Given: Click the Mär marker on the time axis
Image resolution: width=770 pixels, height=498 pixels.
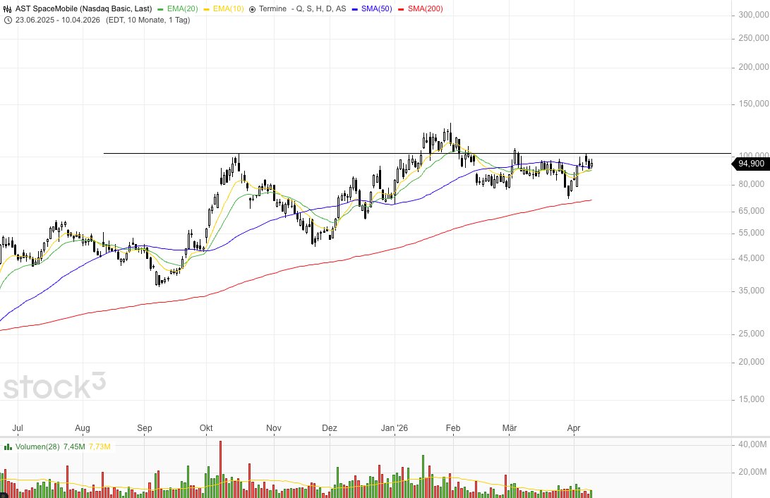Looking at the screenshot, I should pyautogui.click(x=510, y=428).
